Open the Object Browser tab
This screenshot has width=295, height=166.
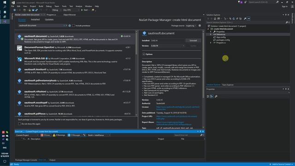[70, 15]
